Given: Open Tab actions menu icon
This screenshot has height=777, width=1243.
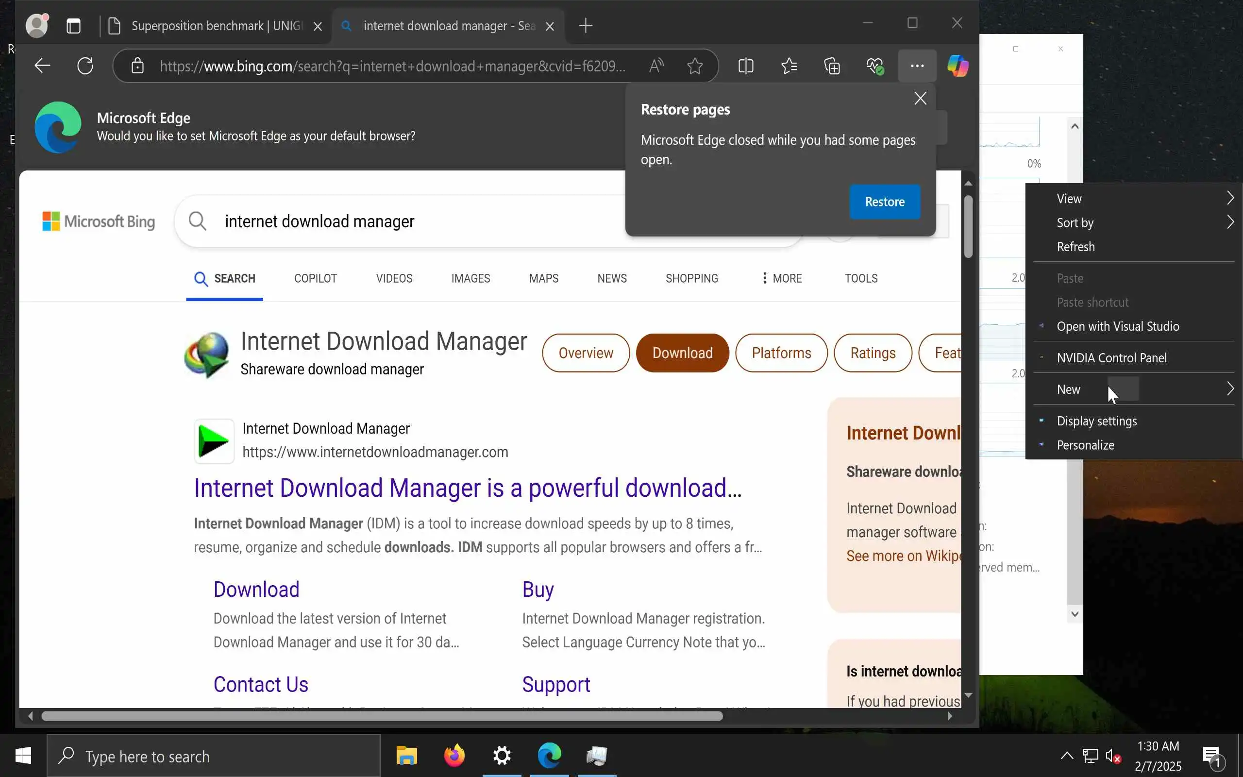Looking at the screenshot, I should pos(73,26).
